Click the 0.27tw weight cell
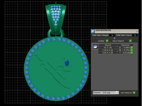Screen dimensions: 142x106 tap(127, 50)
